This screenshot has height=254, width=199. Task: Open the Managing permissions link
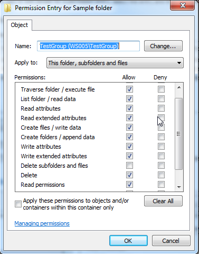[42, 223]
